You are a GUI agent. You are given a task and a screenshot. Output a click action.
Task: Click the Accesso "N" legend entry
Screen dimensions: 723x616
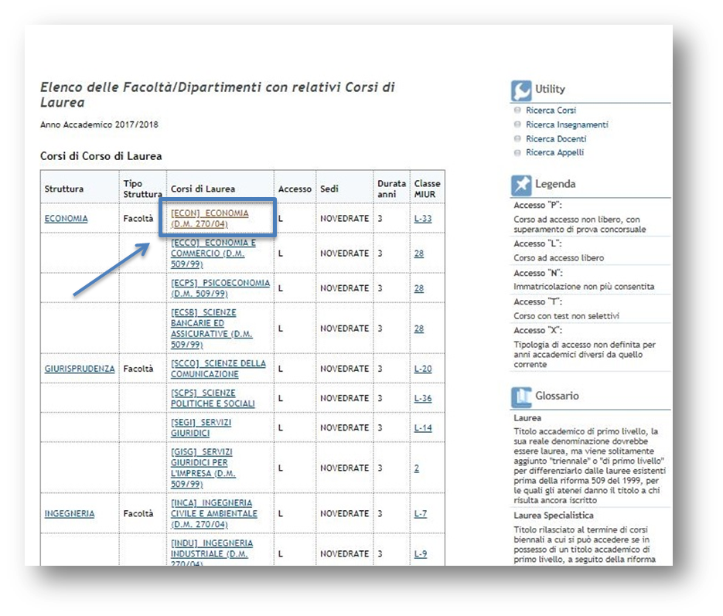point(538,273)
